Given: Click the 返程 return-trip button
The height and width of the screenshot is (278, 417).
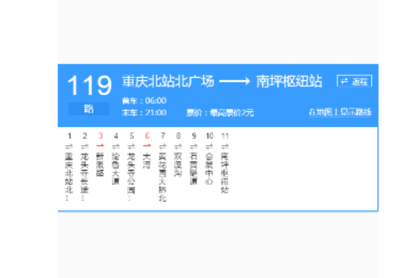Looking at the screenshot, I should pos(354,81).
